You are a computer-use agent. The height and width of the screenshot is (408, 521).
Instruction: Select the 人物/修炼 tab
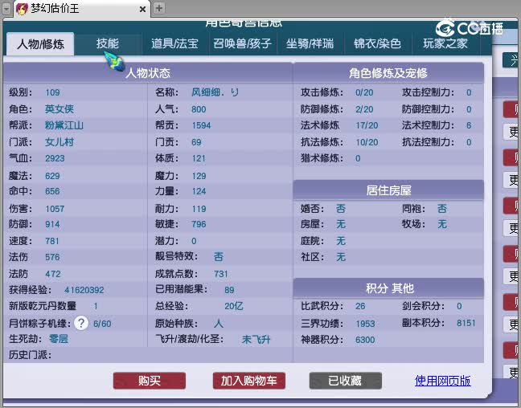click(40, 44)
